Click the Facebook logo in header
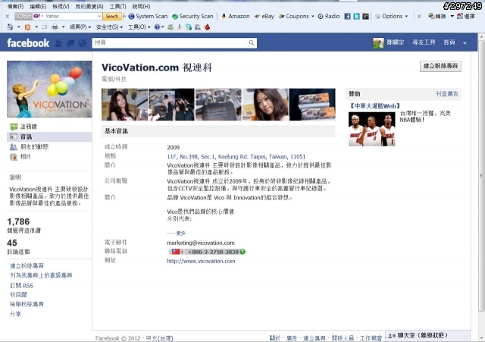 click(28, 42)
